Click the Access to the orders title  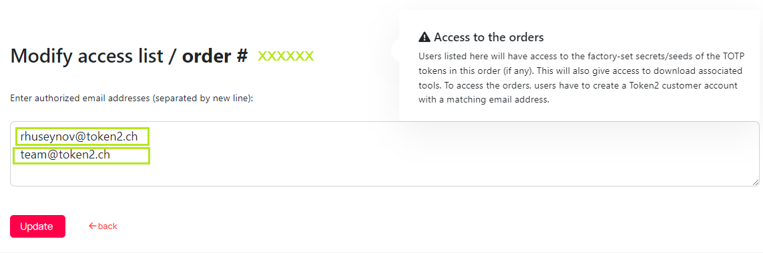point(489,37)
